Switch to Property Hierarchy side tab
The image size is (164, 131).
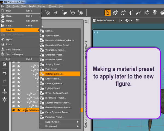click(x=86, y=81)
